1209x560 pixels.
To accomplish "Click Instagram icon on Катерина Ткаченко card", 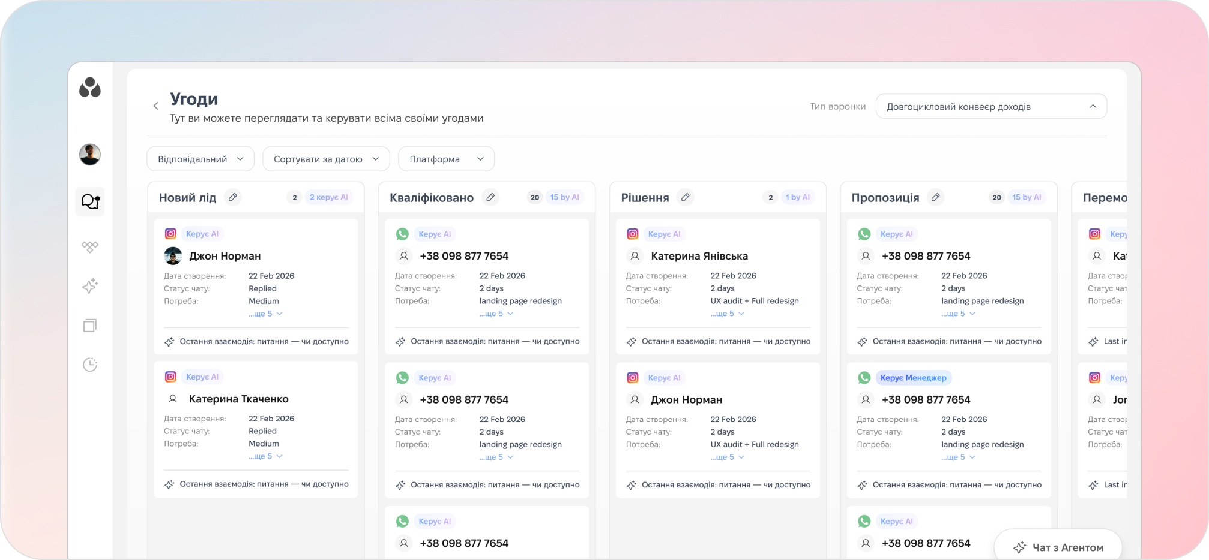I will pos(171,377).
